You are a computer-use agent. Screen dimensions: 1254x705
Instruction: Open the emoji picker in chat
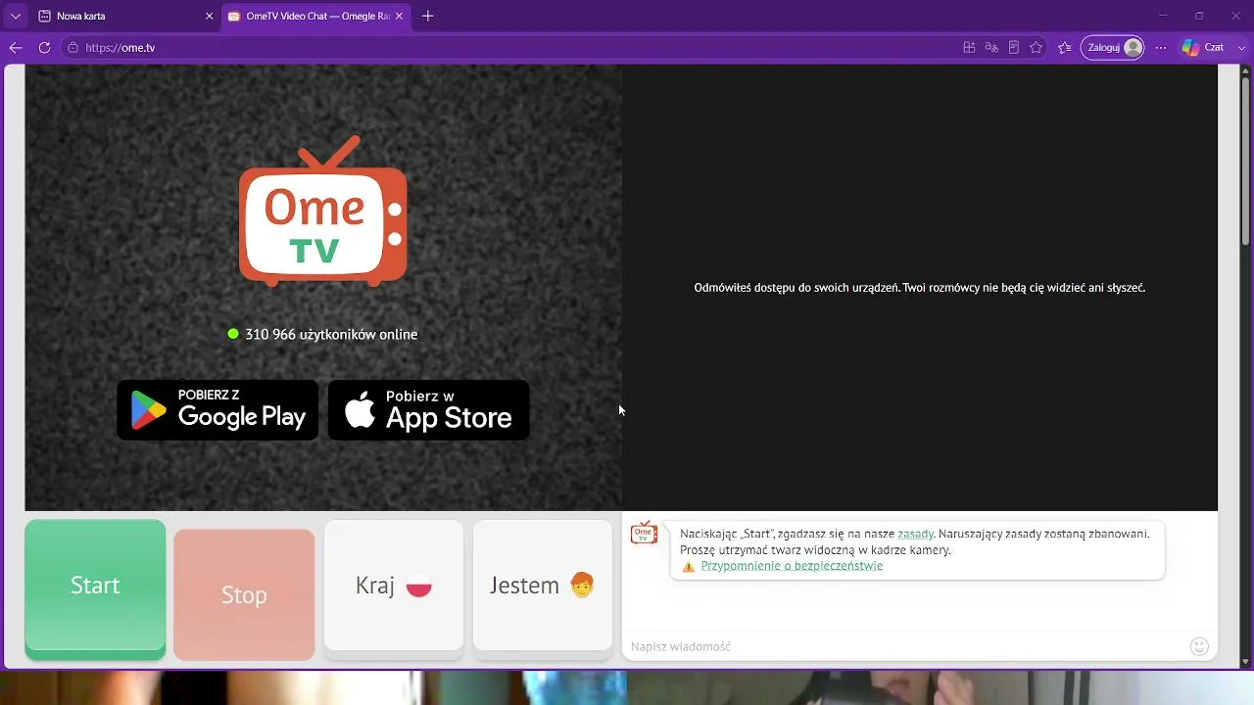point(1199,646)
